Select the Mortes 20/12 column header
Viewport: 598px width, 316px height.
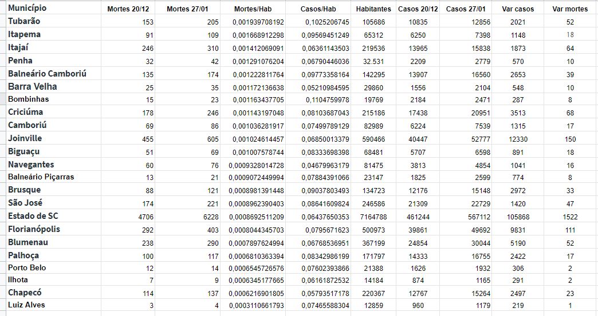coord(128,9)
